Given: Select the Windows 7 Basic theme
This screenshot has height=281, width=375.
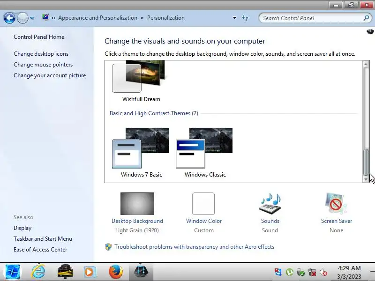Looking at the screenshot, I should tap(141, 153).
